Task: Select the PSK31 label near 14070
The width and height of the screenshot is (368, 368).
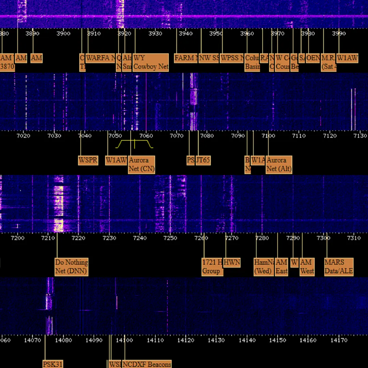Action: 53,364
